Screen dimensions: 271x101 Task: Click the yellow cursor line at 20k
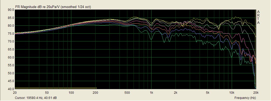pos(255,49)
